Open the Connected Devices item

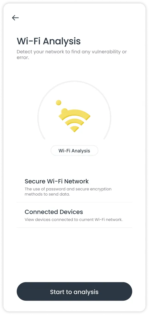tap(74, 215)
